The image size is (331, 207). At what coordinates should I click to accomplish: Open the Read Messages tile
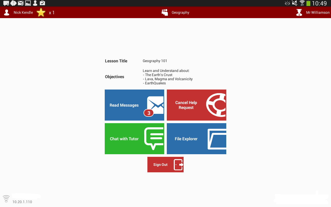(134, 105)
